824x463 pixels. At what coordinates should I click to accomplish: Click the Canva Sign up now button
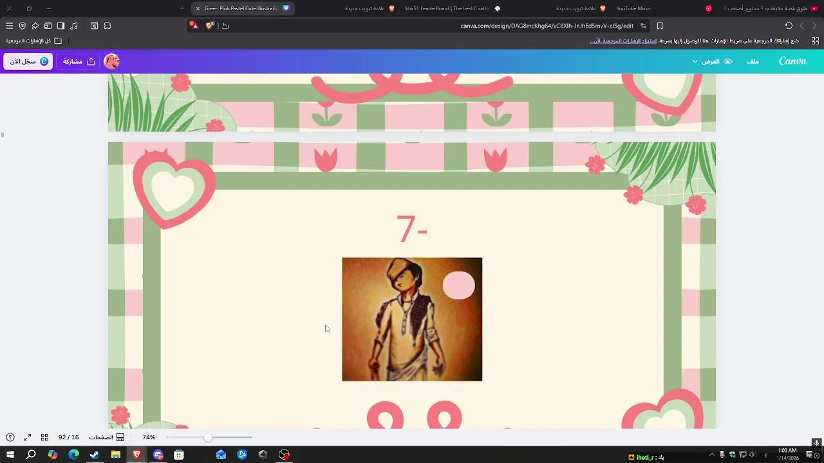(x=28, y=61)
